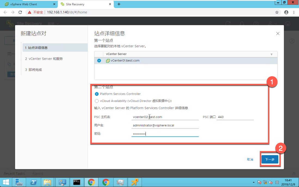299x187 pixels.
Task: Click the muted volume tray icon
Action: coord(271,182)
